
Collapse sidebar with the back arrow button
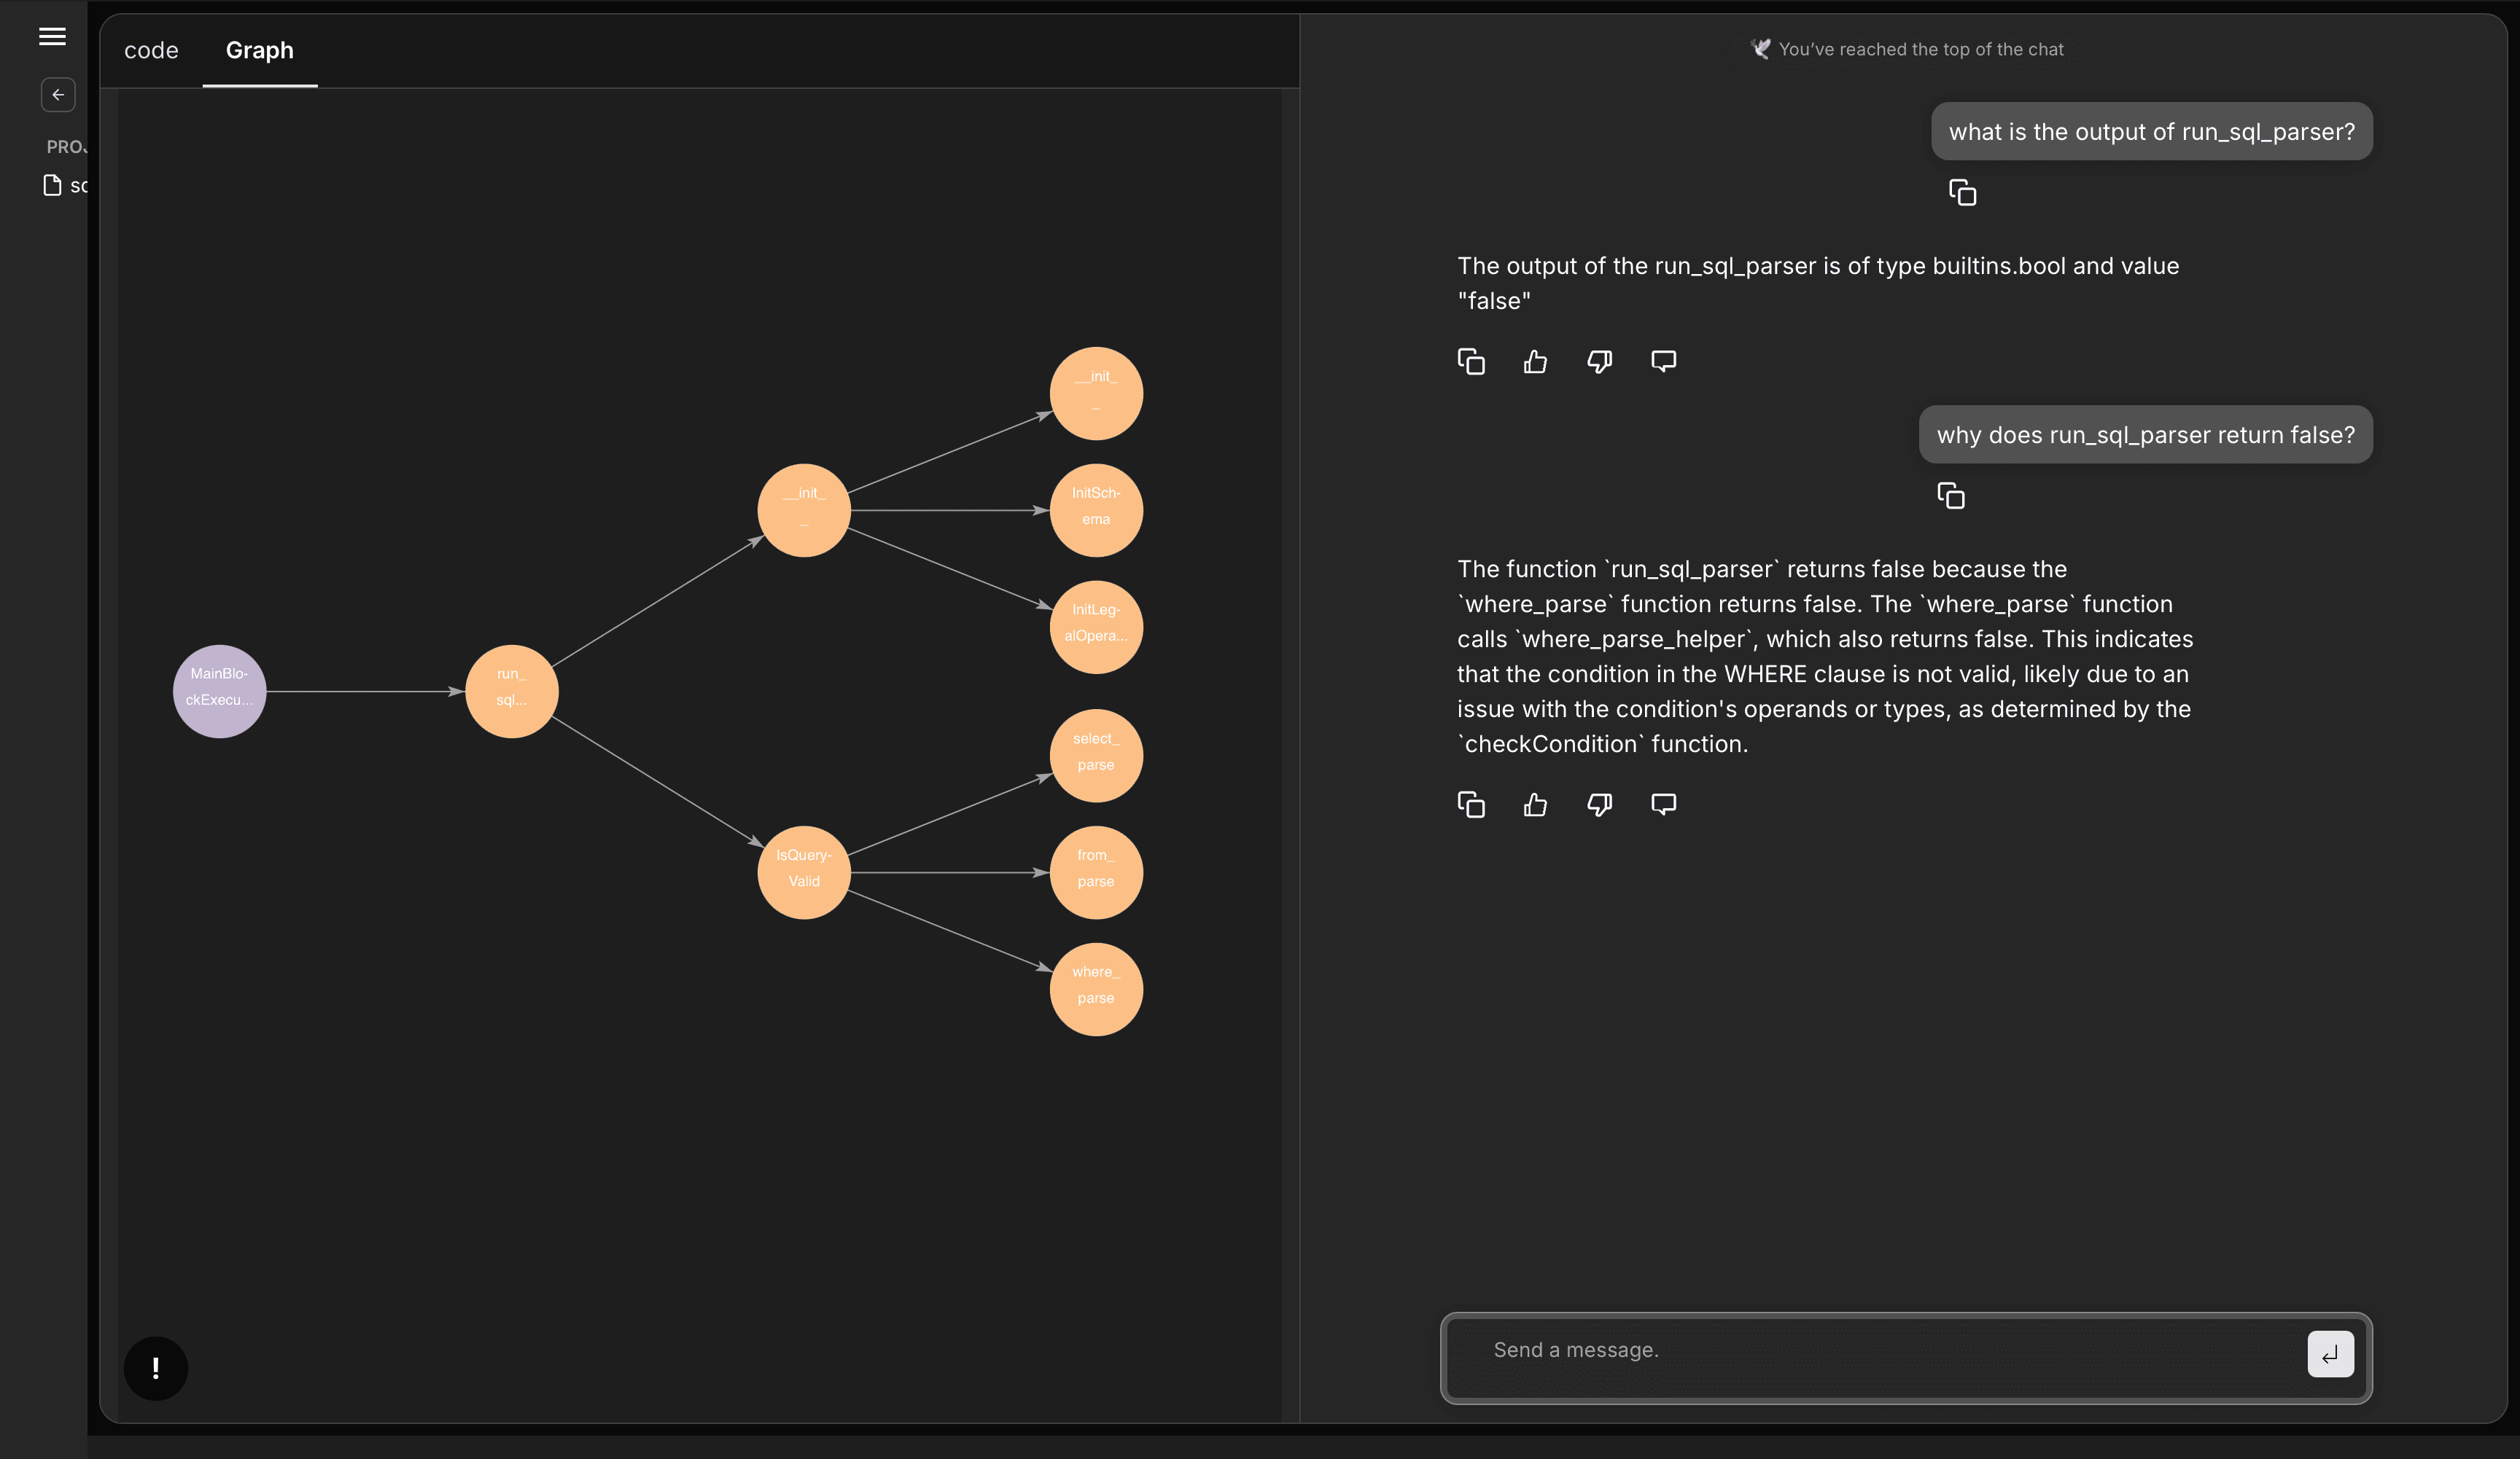[58, 95]
